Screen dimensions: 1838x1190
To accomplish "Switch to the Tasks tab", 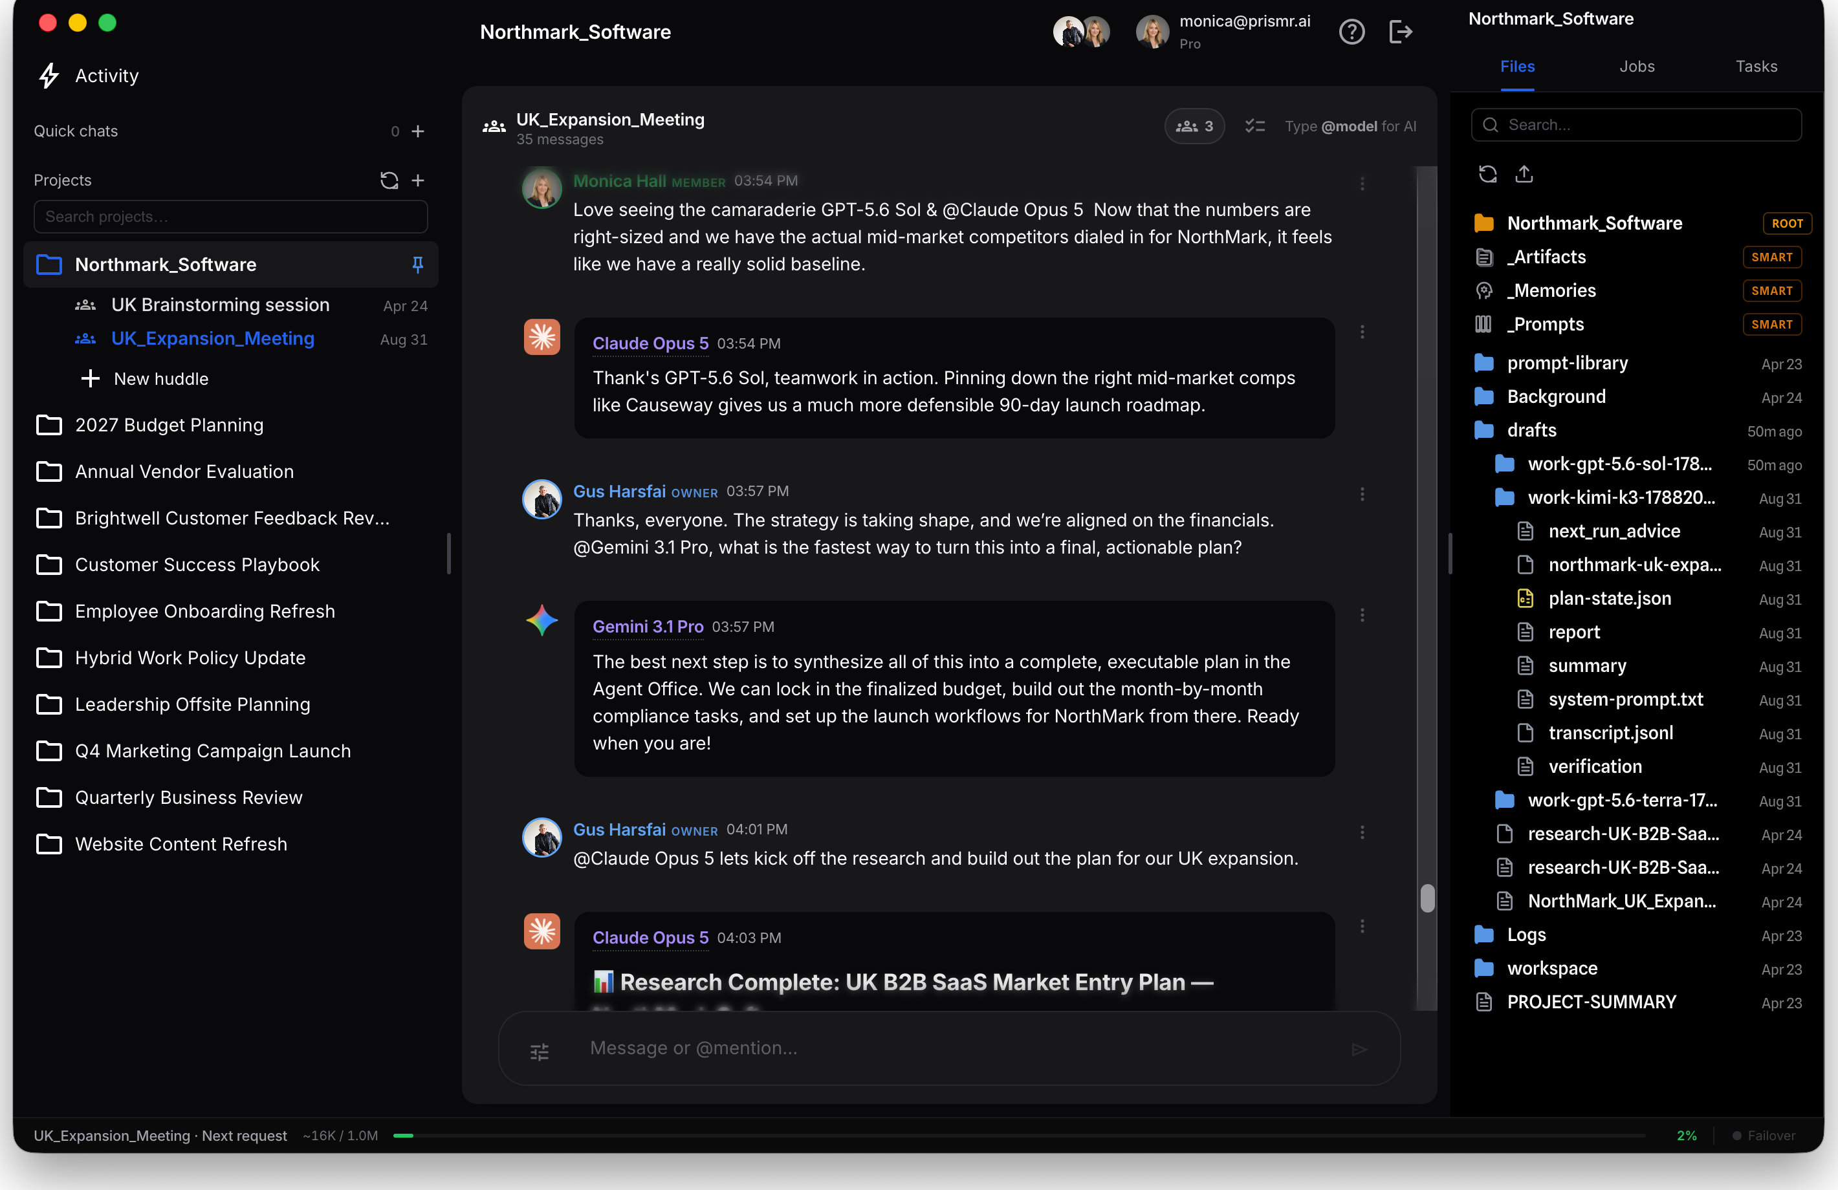I will click(1756, 67).
